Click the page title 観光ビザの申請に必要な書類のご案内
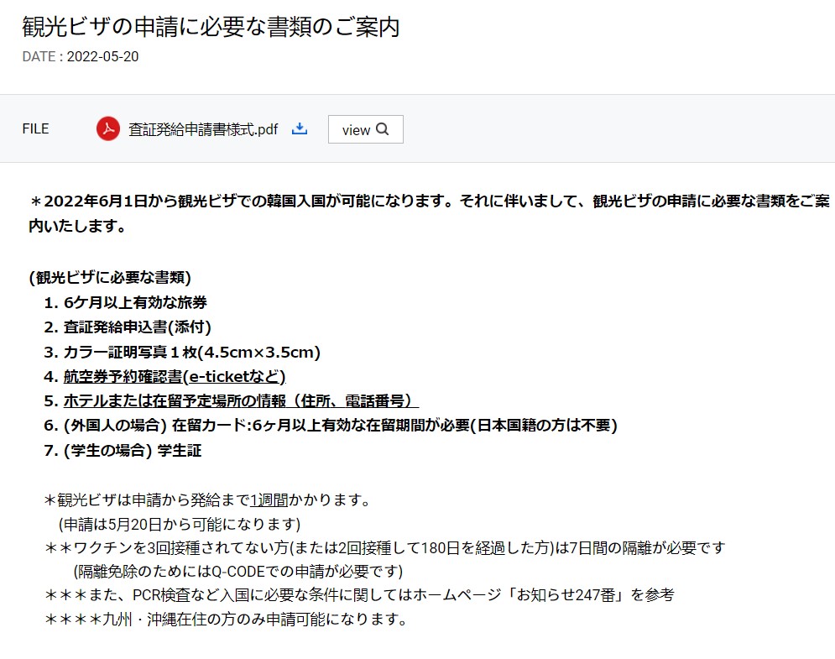The height and width of the screenshot is (659, 835). 211,27
